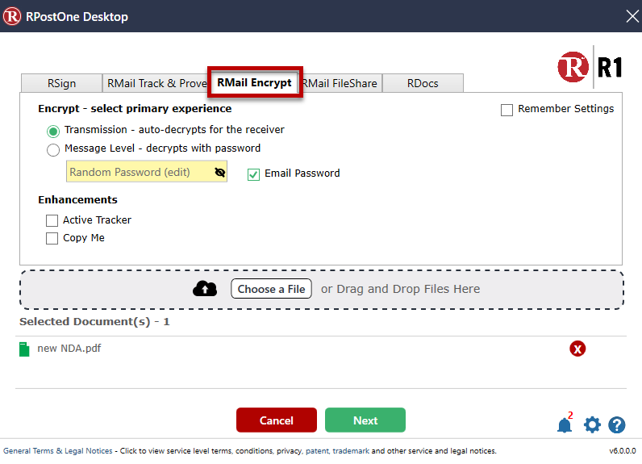Select Message Level decrypts with password option

point(52,150)
